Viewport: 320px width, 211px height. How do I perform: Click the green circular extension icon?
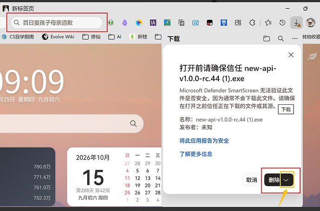click(x=111, y=22)
